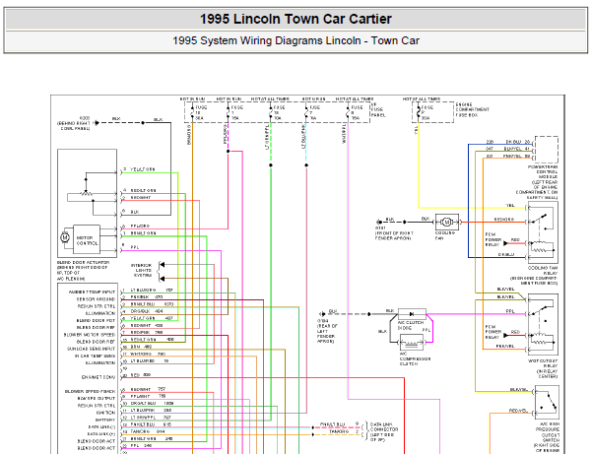Click the G101 ground symbol
This screenshot has height=454, width=591.
tap(378, 222)
